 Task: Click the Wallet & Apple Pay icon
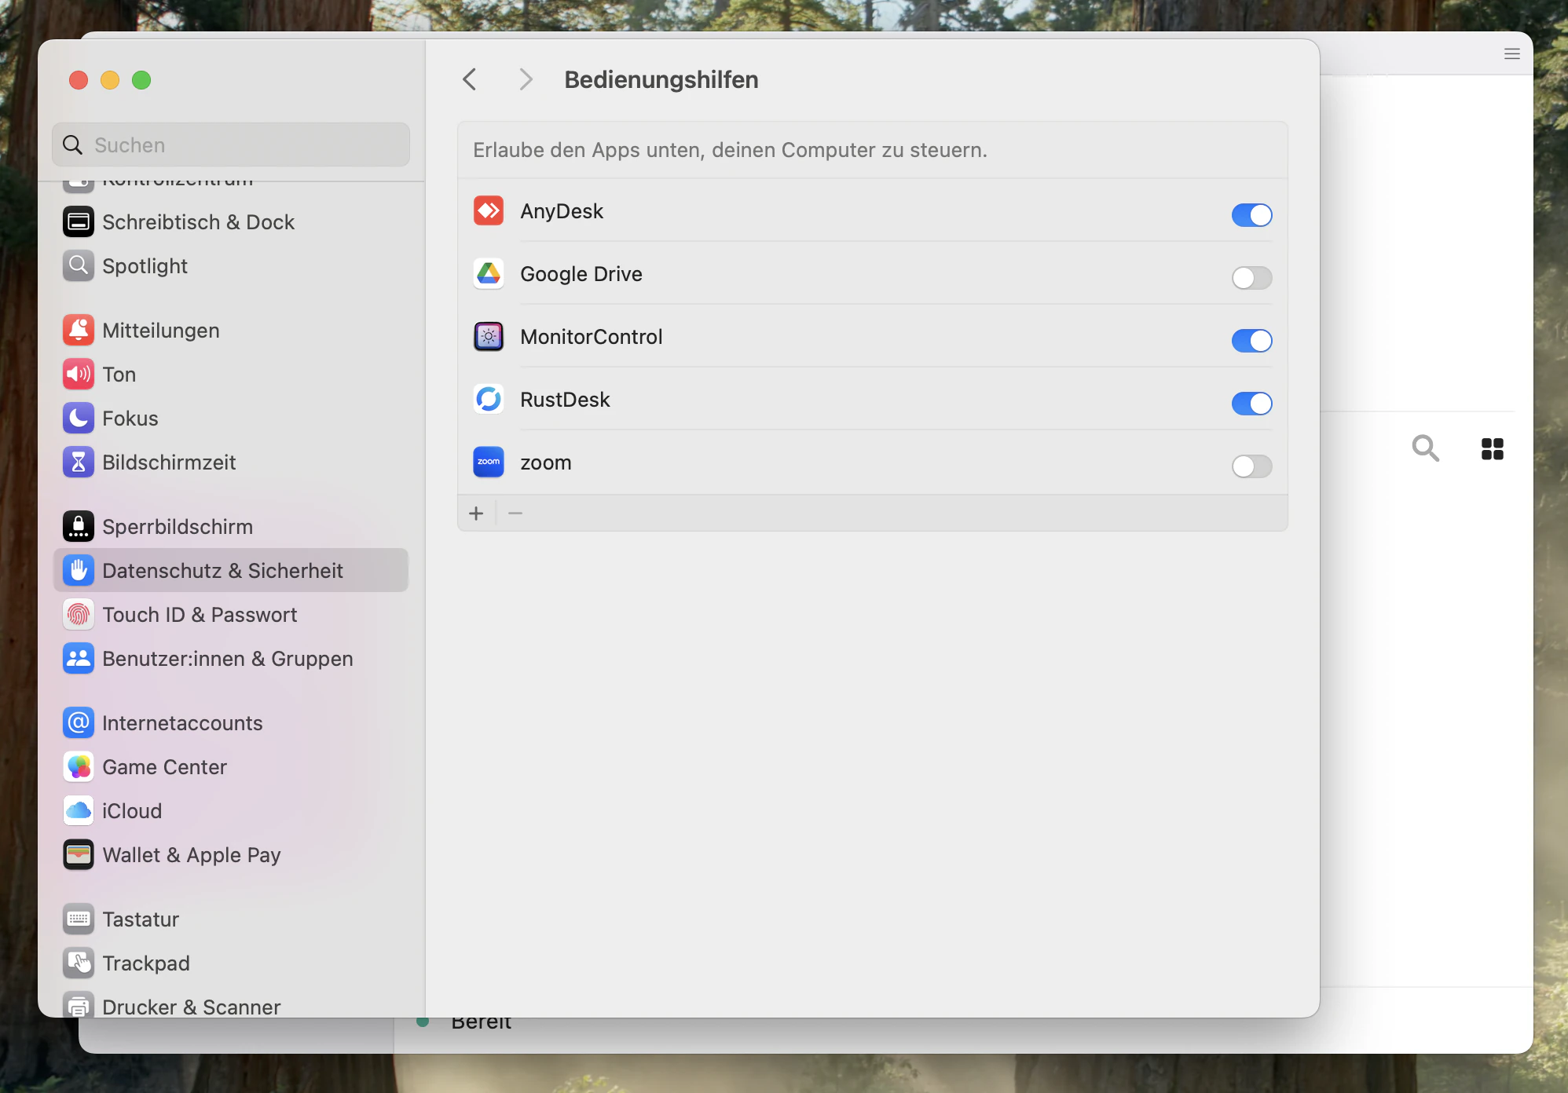point(79,855)
